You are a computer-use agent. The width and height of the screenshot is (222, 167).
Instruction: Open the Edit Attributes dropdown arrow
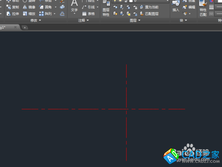coord(190,14)
